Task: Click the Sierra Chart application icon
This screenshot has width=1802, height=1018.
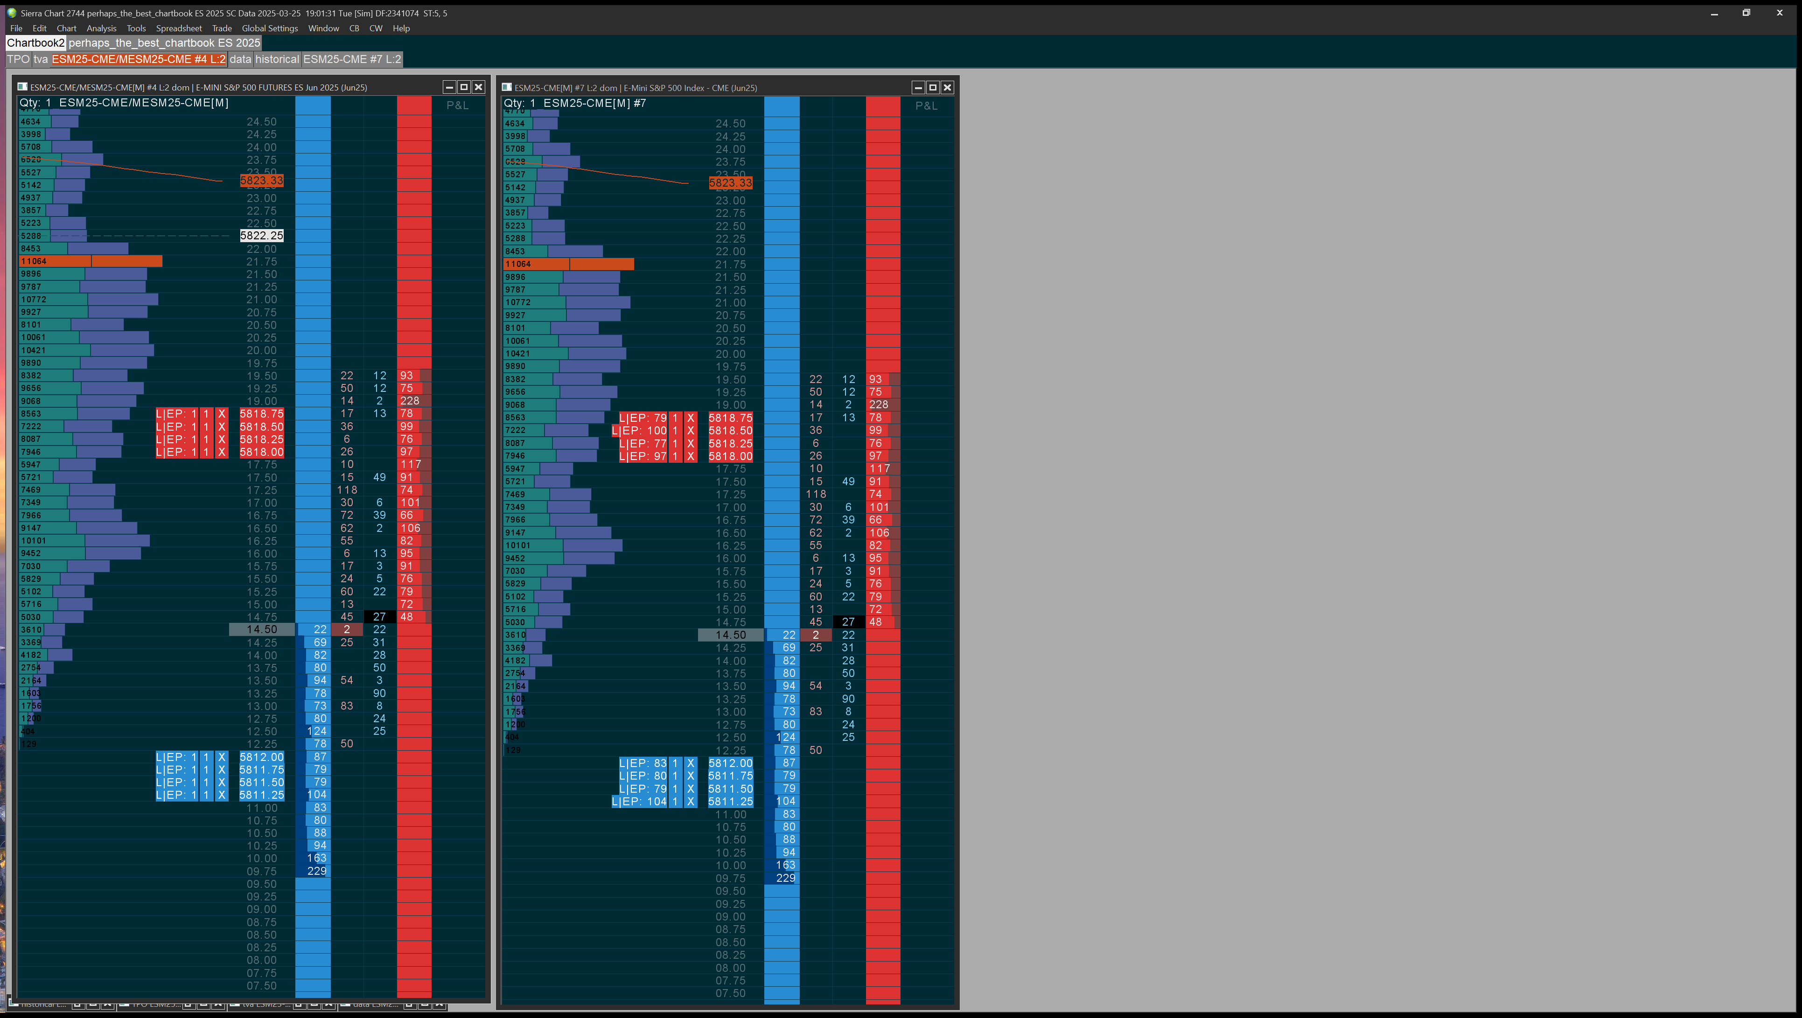Action: (x=11, y=13)
